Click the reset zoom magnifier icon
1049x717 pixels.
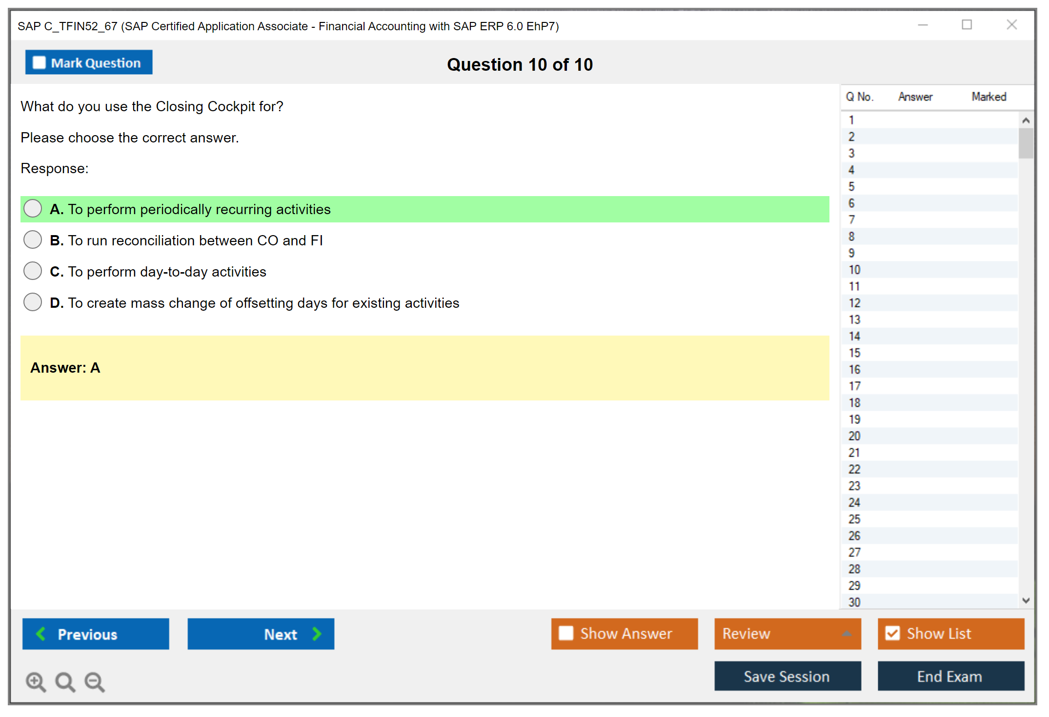pyautogui.click(x=65, y=681)
